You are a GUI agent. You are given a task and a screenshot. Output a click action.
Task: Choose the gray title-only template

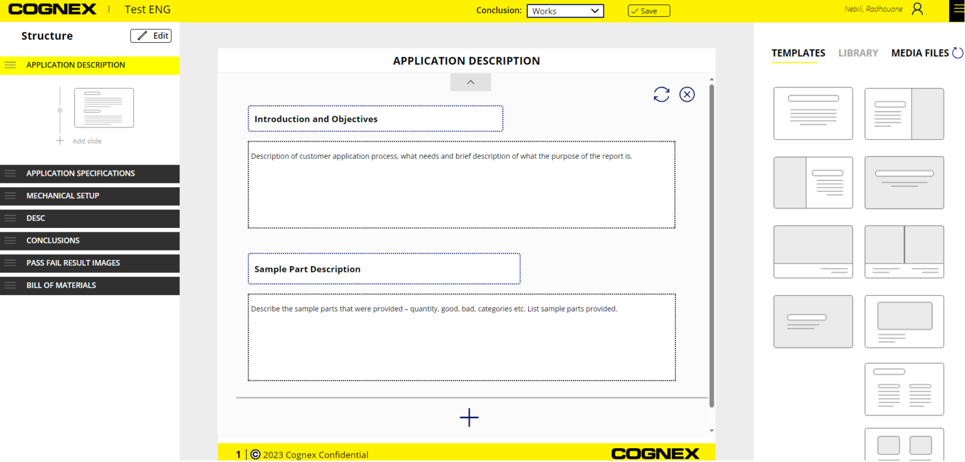point(904,183)
